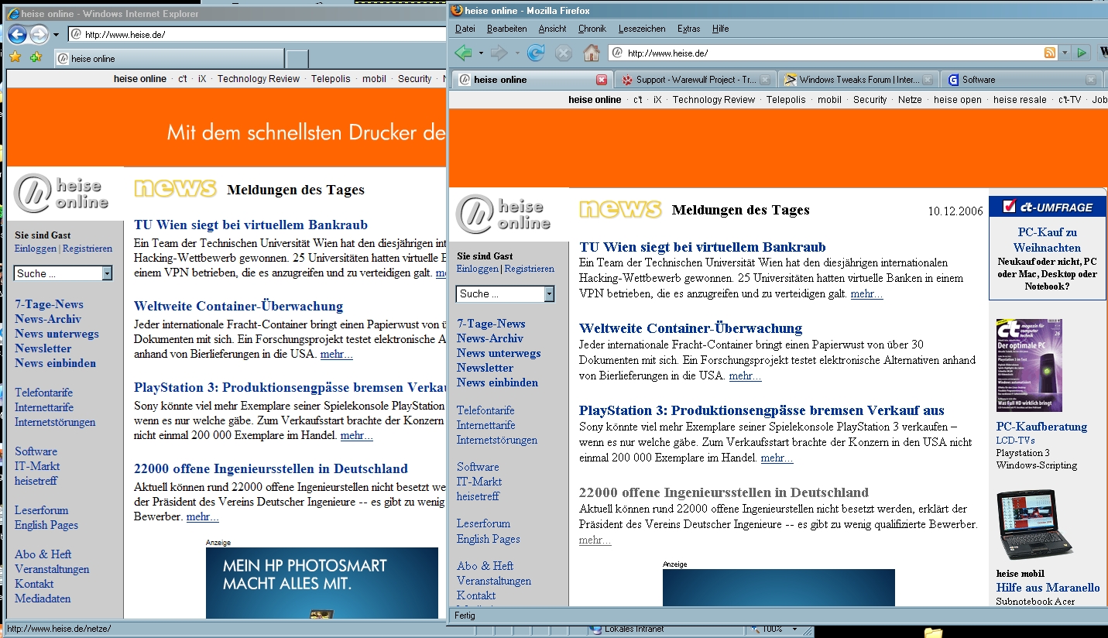Click the Internet Explorer back button
The image size is (1108, 638).
click(x=17, y=34)
